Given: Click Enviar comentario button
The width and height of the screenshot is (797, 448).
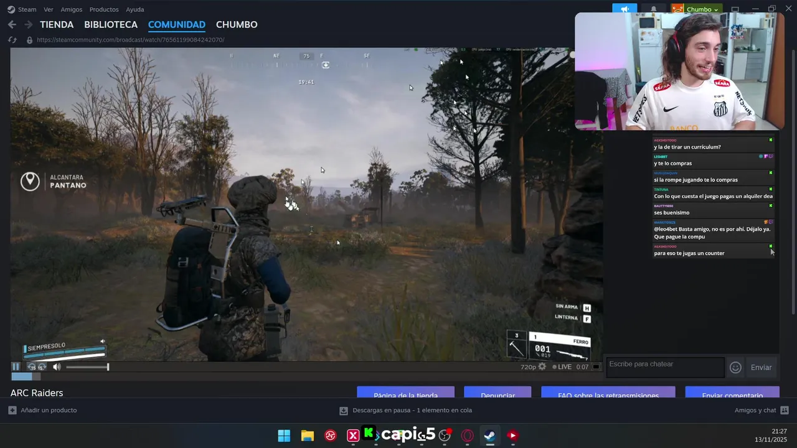Looking at the screenshot, I should tap(732, 393).
